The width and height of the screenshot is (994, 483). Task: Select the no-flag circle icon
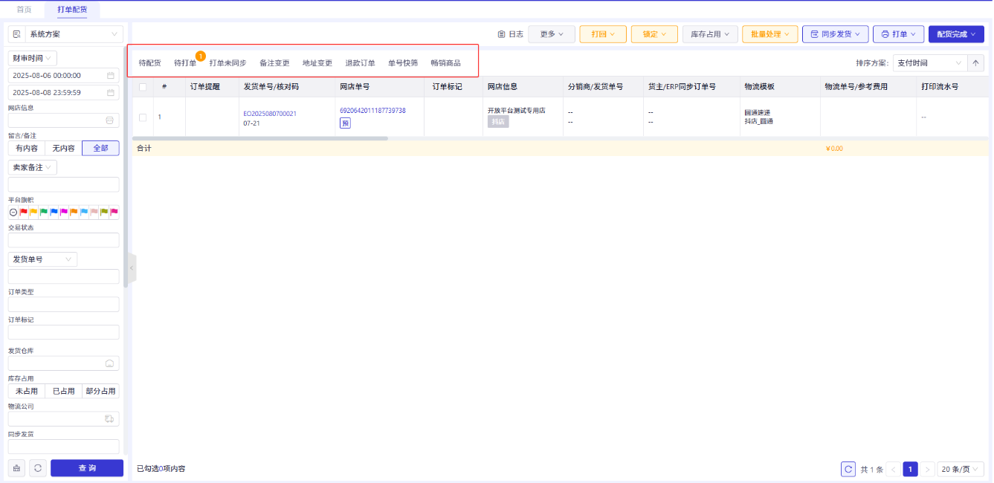click(x=13, y=213)
